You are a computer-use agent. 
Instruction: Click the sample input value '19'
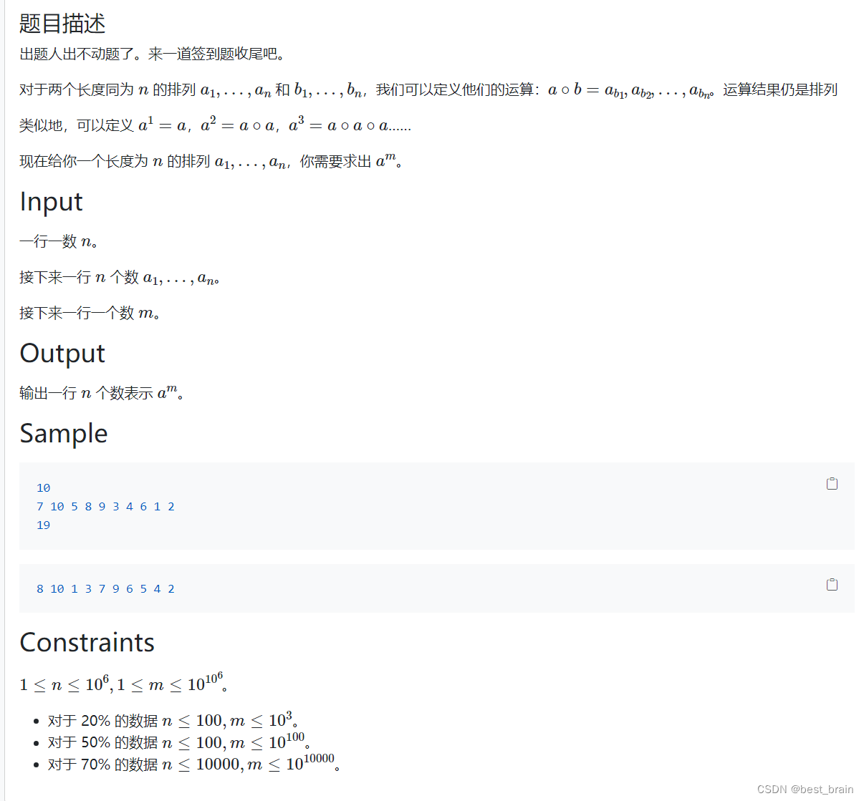[x=43, y=525]
